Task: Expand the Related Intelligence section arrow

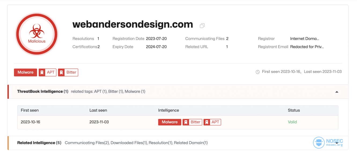Action: [x=337, y=143]
